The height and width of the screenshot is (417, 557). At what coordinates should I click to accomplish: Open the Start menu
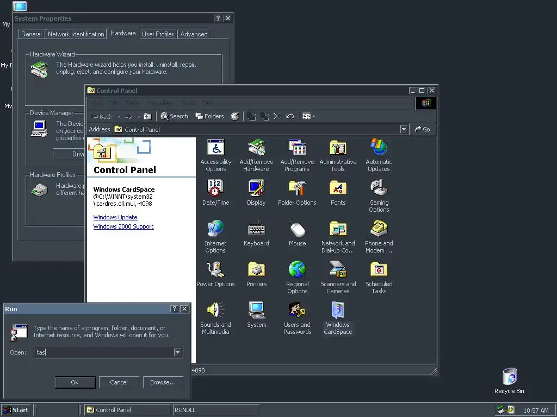[x=16, y=410]
